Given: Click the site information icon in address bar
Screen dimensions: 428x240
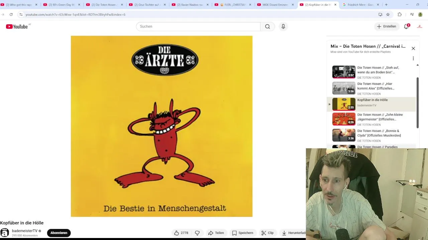Looking at the screenshot, I should pos(21,15).
